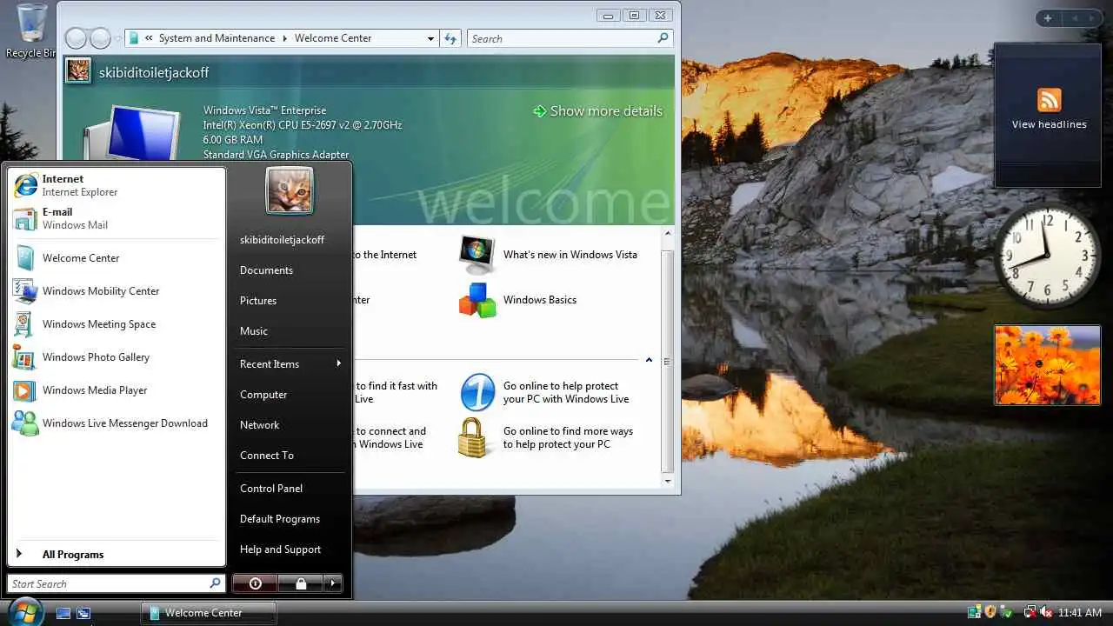Click the taskbar clock showing 11:41 AM
Image resolution: width=1113 pixels, height=626 pixels.
1080,612
